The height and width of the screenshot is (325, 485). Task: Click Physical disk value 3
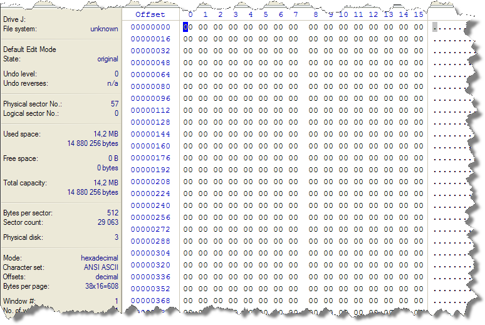(117, 237)
